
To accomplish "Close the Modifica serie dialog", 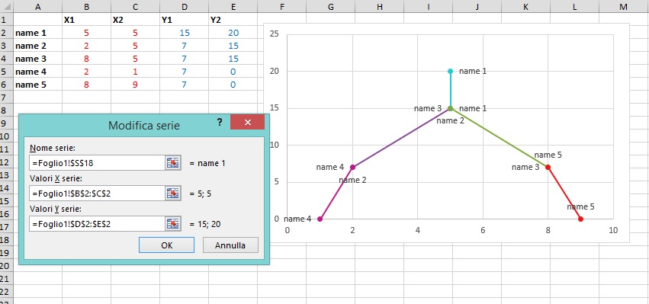I will coord(248,122).
